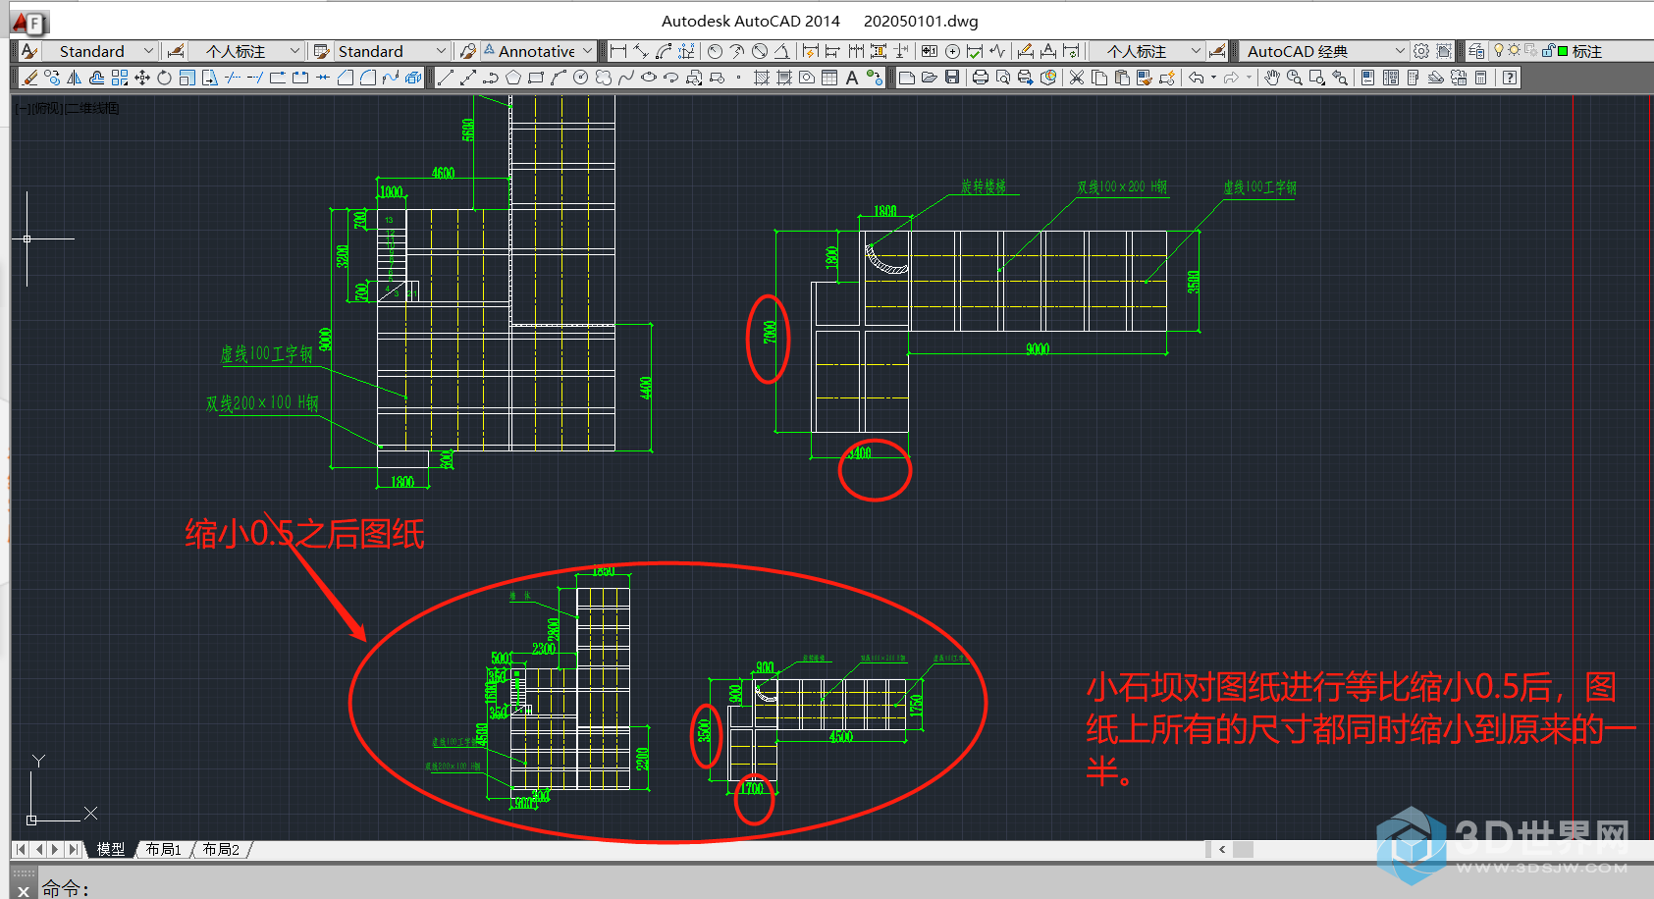Select the Rotate tool

164,78
